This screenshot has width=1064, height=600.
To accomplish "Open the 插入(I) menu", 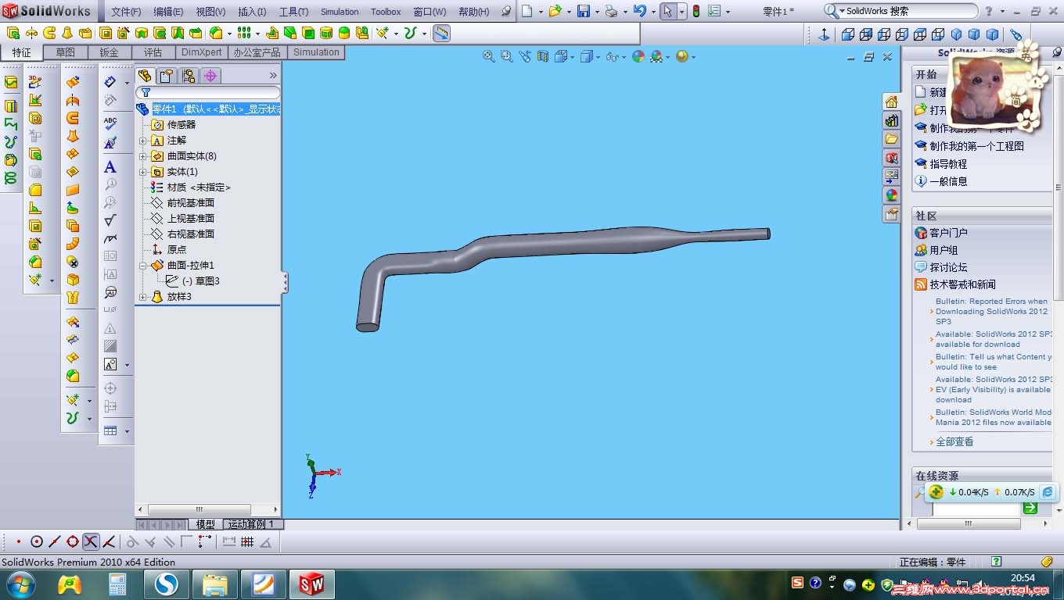I will [x=251, y=12].
